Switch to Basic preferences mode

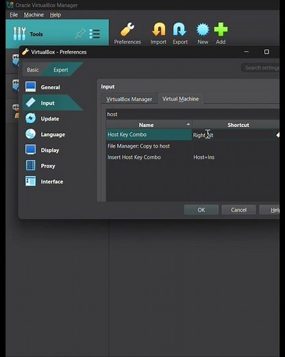(x=33, y=70)
